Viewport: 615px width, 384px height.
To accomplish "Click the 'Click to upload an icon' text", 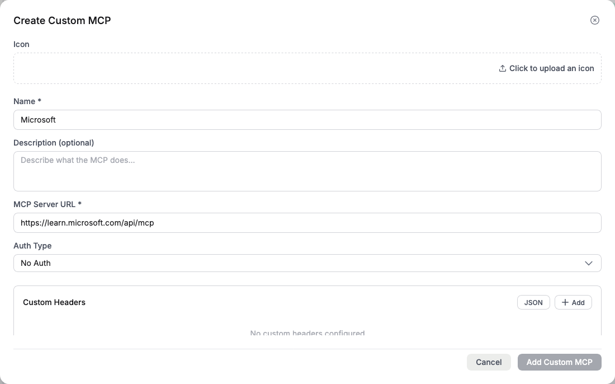I will pos(551,68).
